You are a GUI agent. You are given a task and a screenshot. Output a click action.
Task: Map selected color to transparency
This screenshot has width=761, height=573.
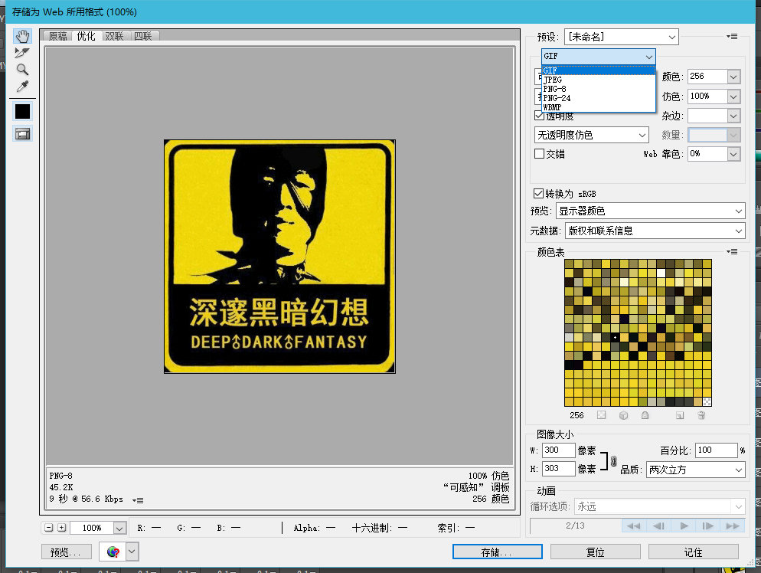click(602, 415)
